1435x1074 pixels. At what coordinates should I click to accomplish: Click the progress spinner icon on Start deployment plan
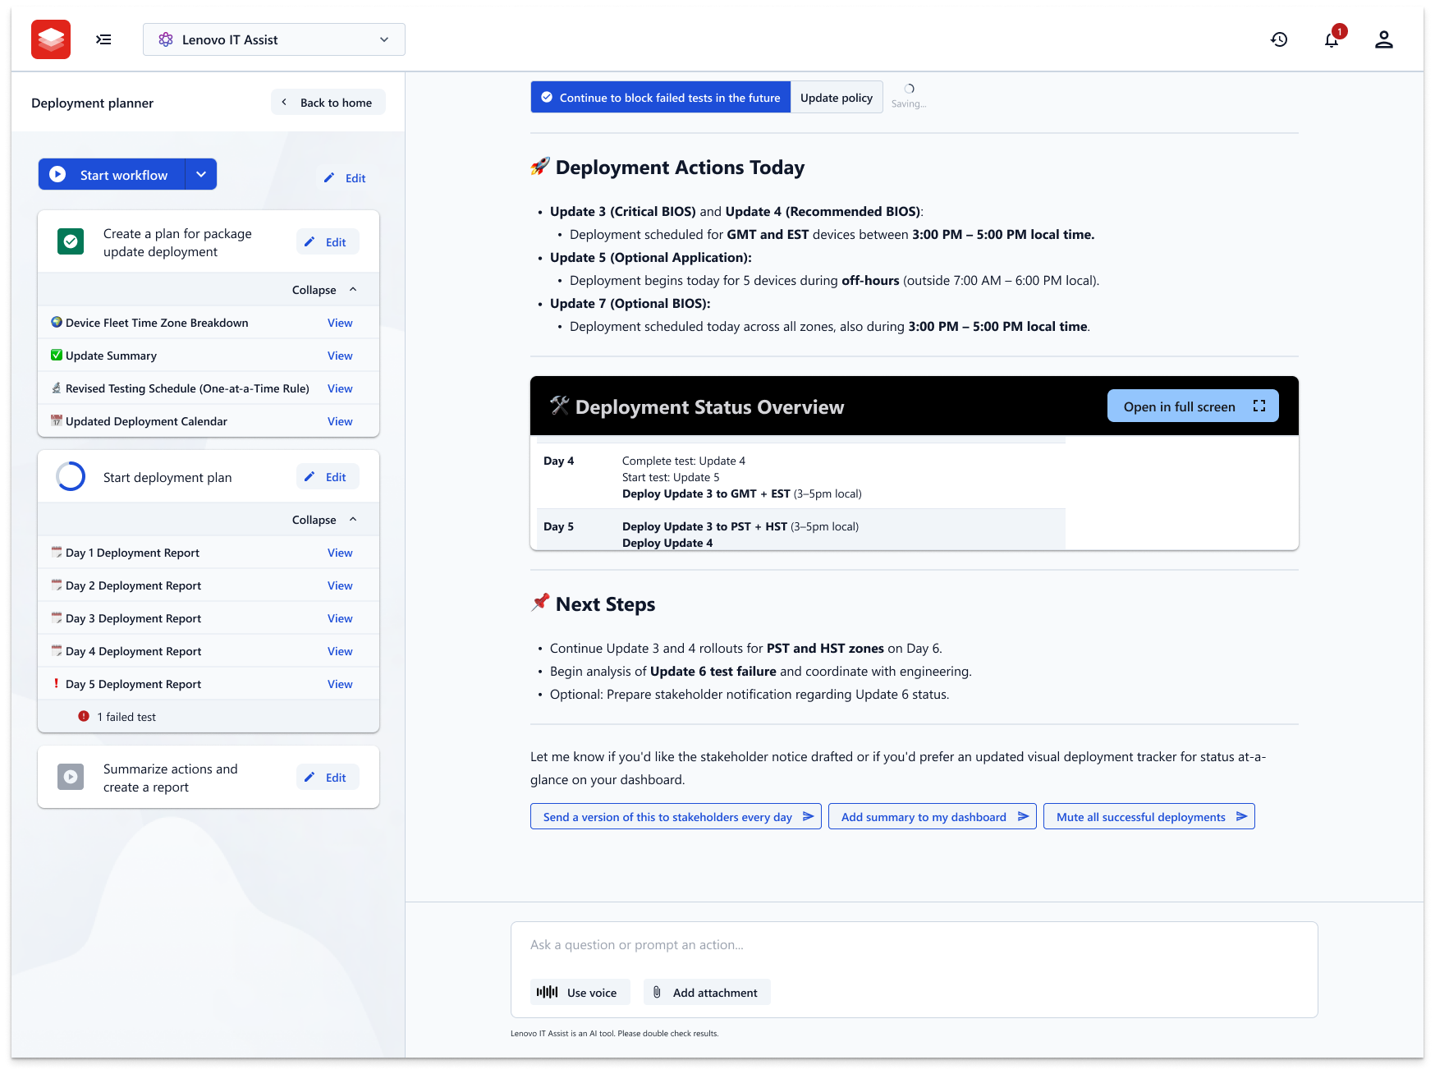[x=71, y=476]
